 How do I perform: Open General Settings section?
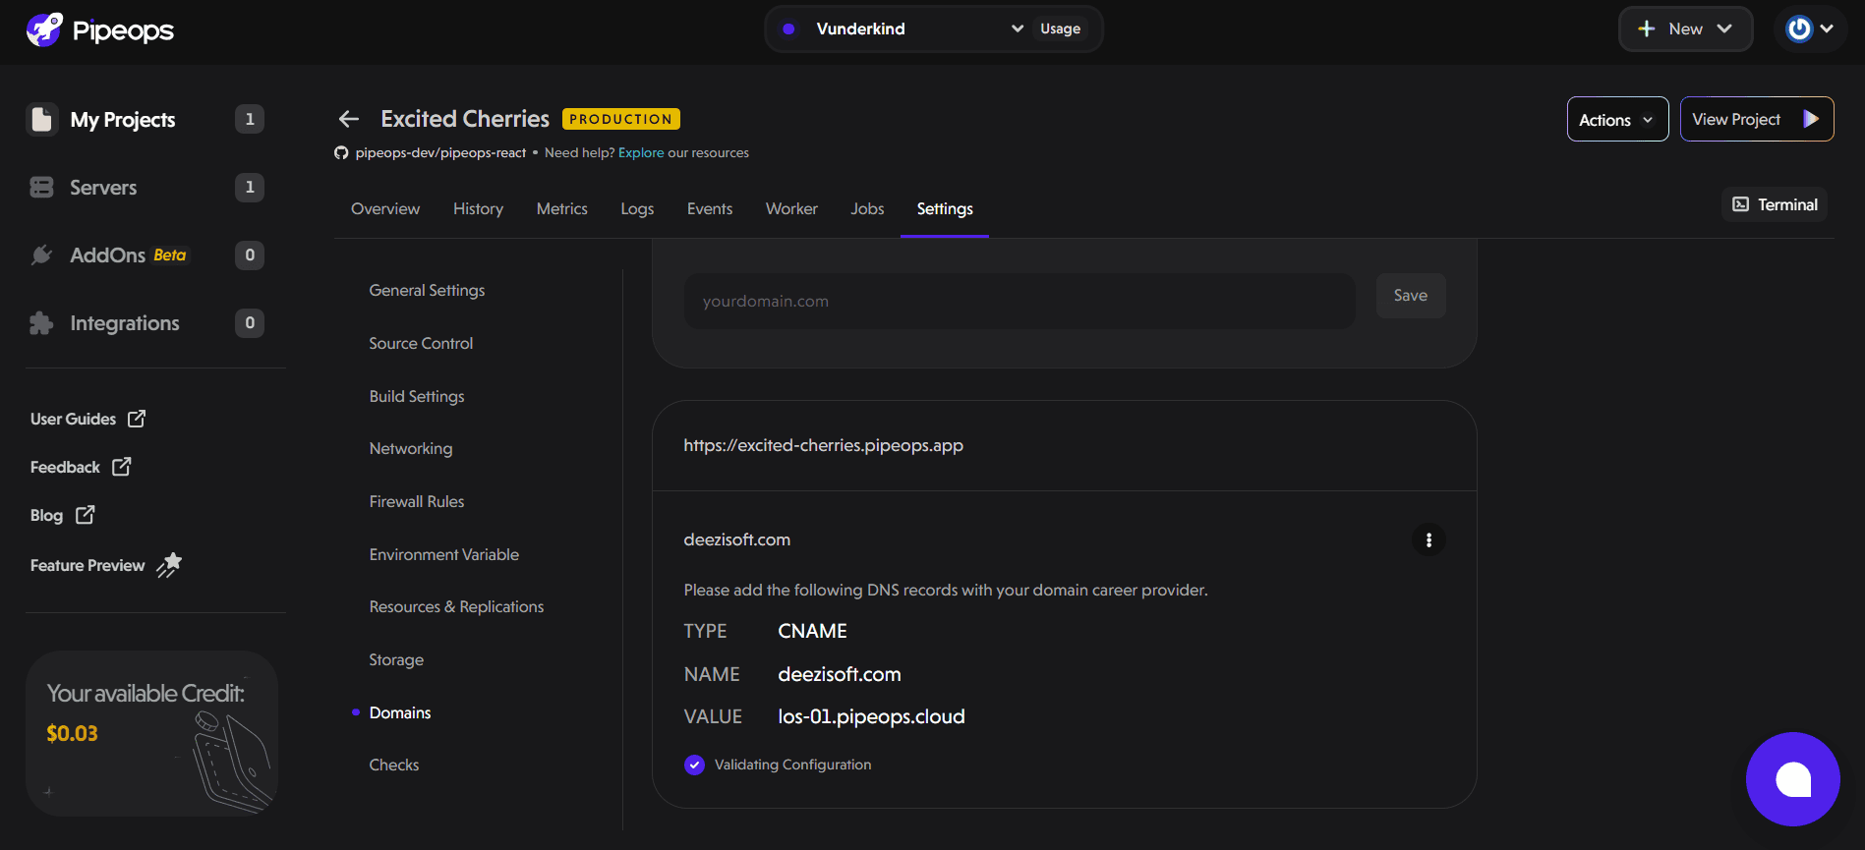pyautogui.click(x=427, y=291)
